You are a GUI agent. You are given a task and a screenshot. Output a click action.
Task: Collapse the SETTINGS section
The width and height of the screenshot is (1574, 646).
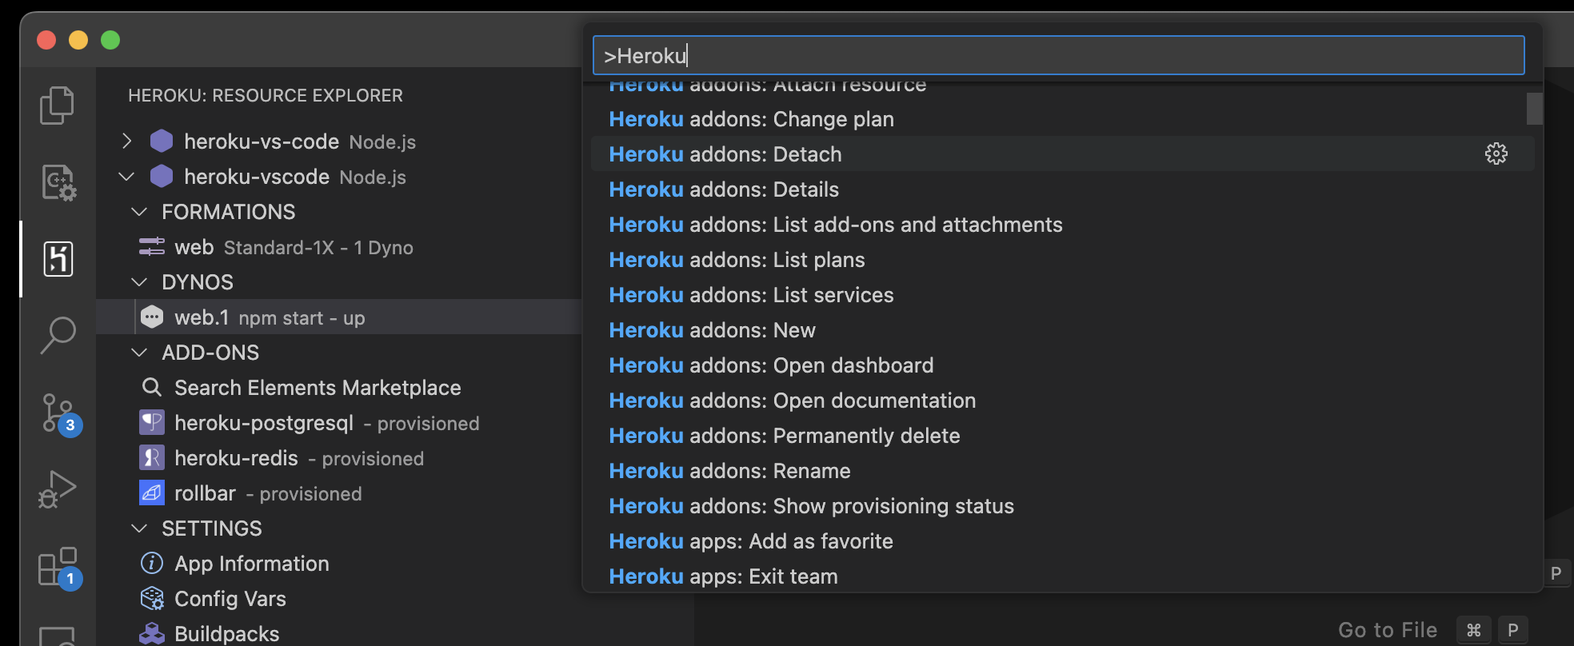(x=139, y=528)
